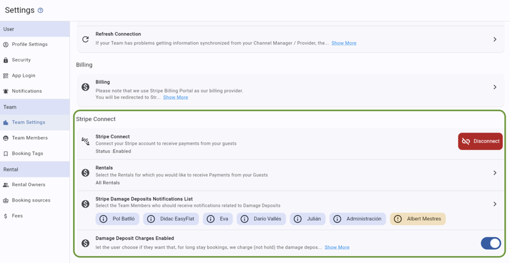Screen dimensions: 513x263
Task: Open the Refresh Connection row chevron
Action: pos(494,39)
